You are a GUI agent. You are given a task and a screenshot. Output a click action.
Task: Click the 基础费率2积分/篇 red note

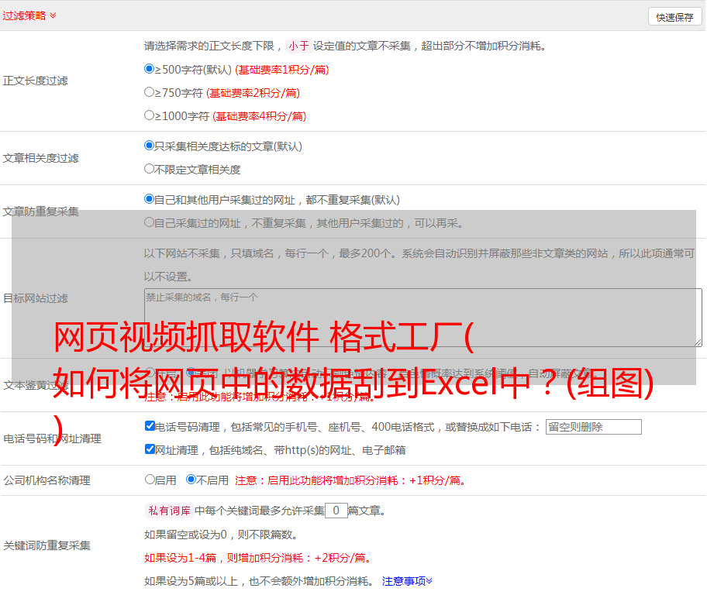[253, 93]
